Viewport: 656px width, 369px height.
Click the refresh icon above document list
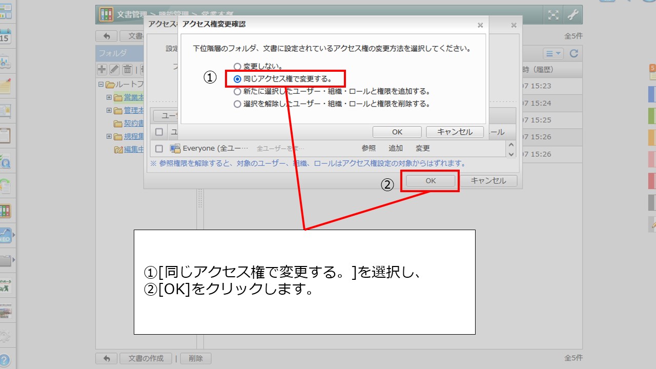(x=574, y=53)
